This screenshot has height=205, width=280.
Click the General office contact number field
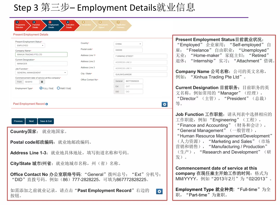click(134, 81)
